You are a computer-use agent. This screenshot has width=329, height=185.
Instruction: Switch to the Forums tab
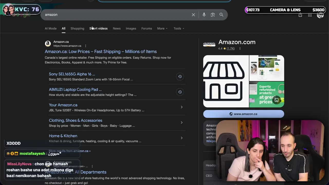[x=147, y=29]
